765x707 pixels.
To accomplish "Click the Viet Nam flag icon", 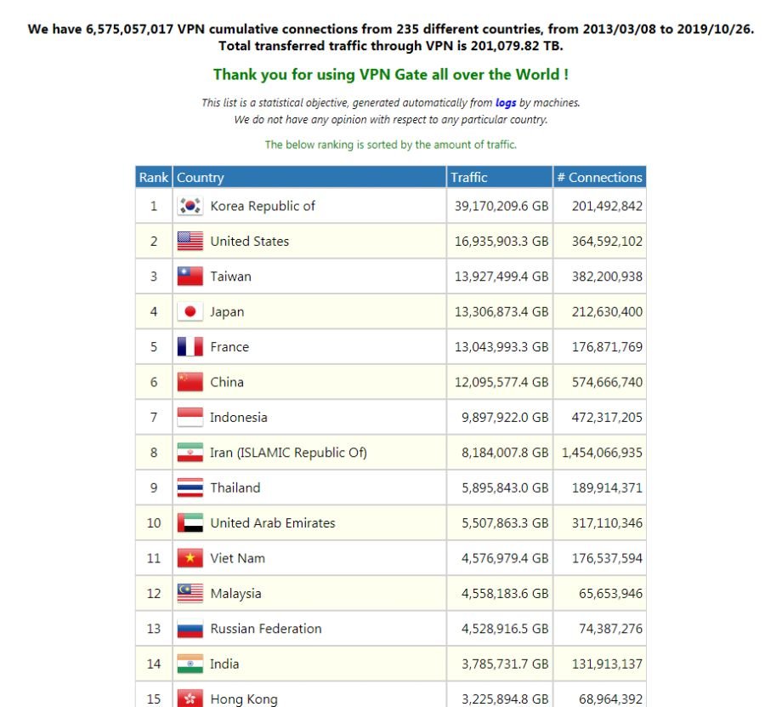I will click(x=190, y=558).
